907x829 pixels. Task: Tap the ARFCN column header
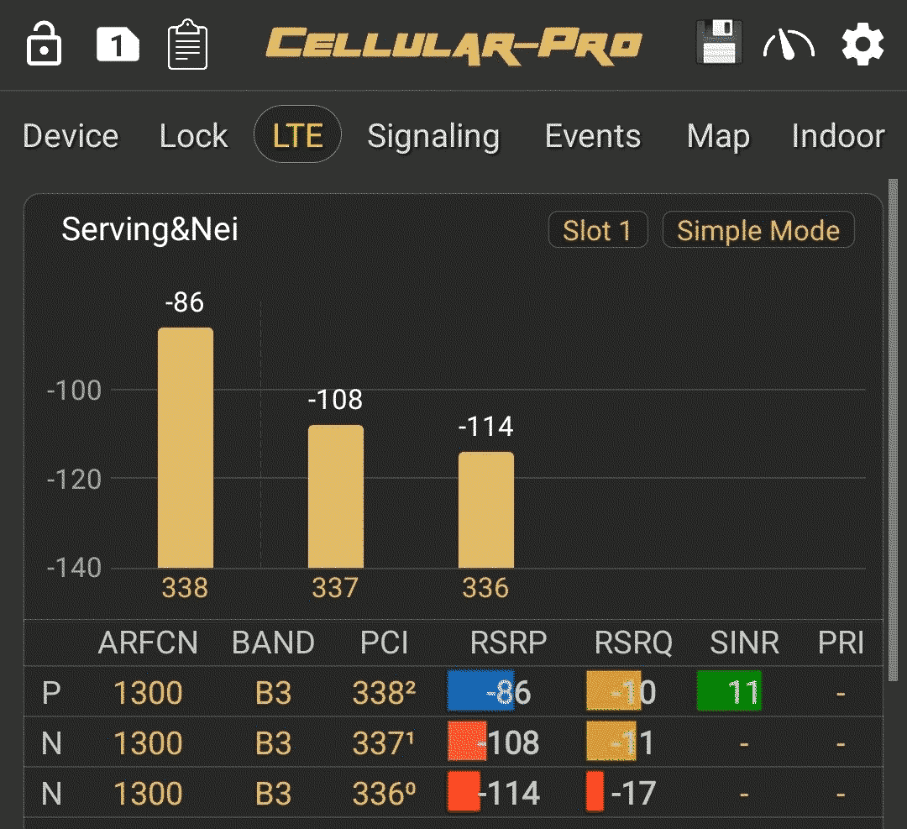[148, 643]
